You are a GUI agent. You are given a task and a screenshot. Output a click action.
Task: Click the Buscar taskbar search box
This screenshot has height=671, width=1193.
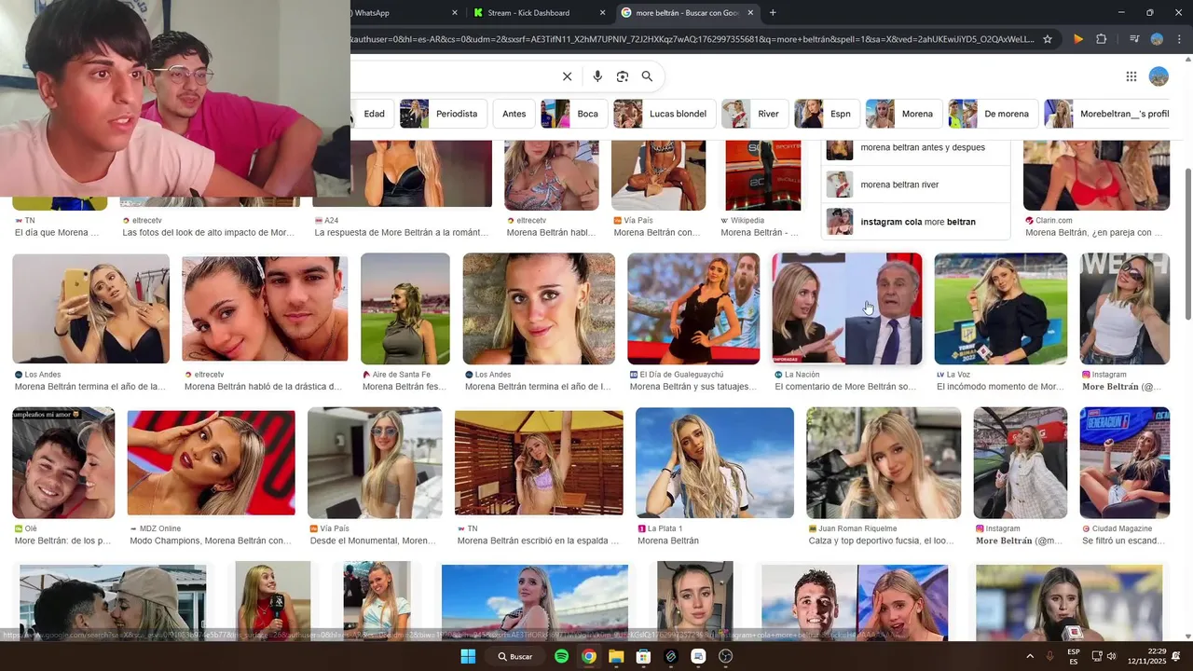(515, 656)
